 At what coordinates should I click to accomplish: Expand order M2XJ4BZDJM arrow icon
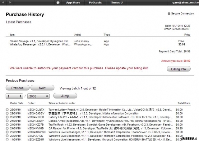coord(7,139)
